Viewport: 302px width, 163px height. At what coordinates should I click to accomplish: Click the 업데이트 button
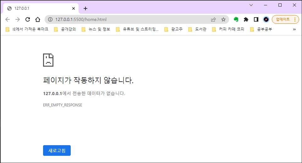click(x=283, y=19)
